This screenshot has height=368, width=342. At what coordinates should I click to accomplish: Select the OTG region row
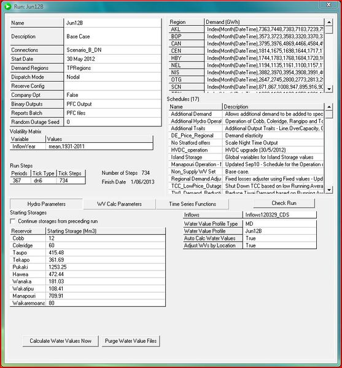246,80
